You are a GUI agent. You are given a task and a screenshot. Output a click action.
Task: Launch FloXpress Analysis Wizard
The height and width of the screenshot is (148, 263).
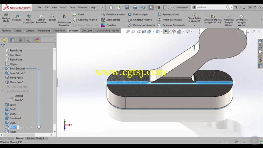tap(228, 20)
